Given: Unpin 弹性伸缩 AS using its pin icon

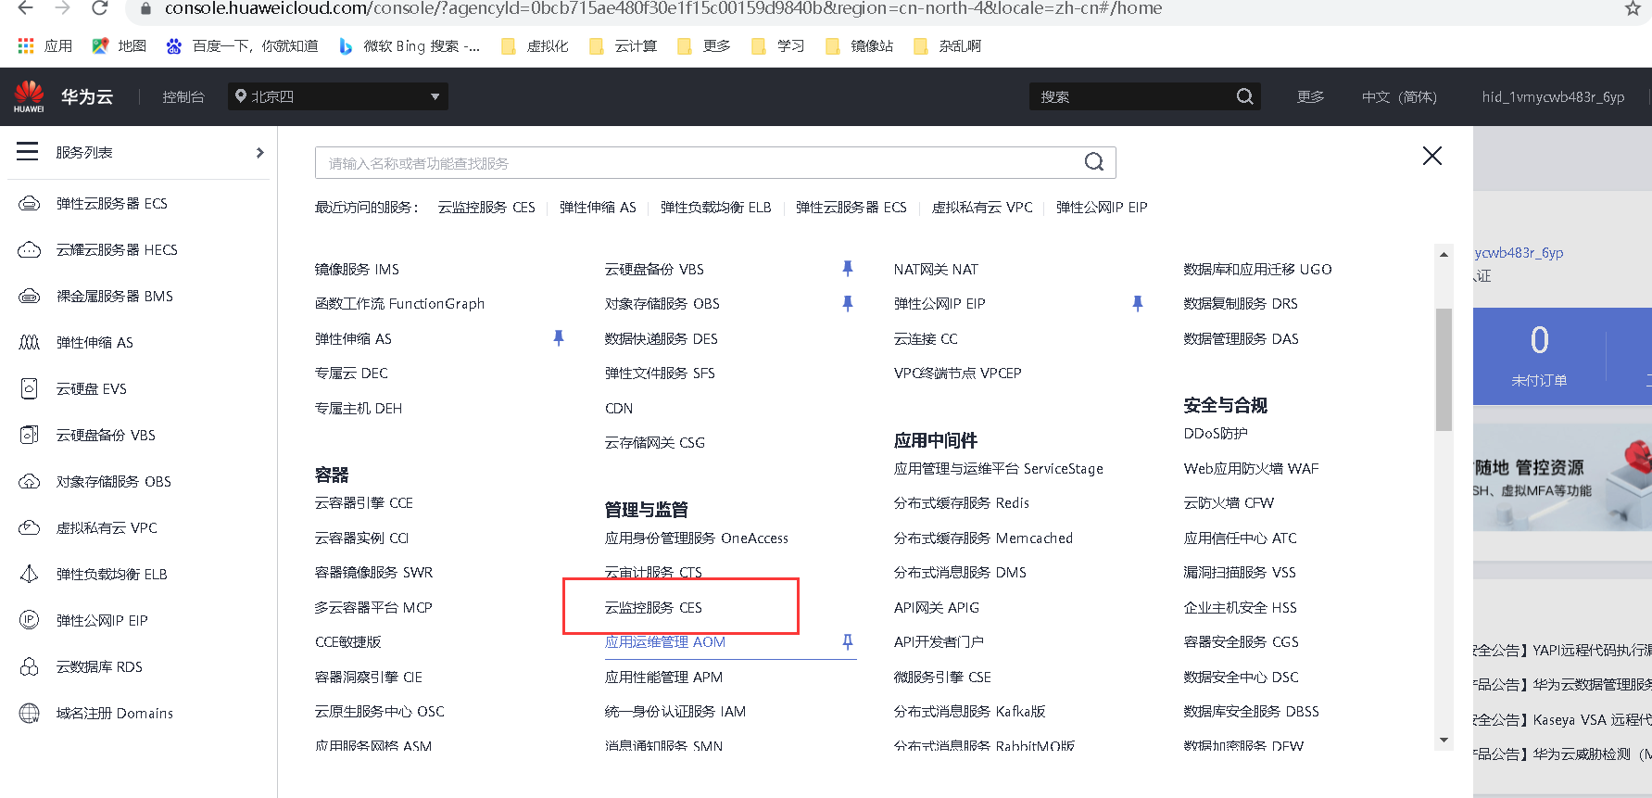Looking at the screenshot, I should point(558,338).
